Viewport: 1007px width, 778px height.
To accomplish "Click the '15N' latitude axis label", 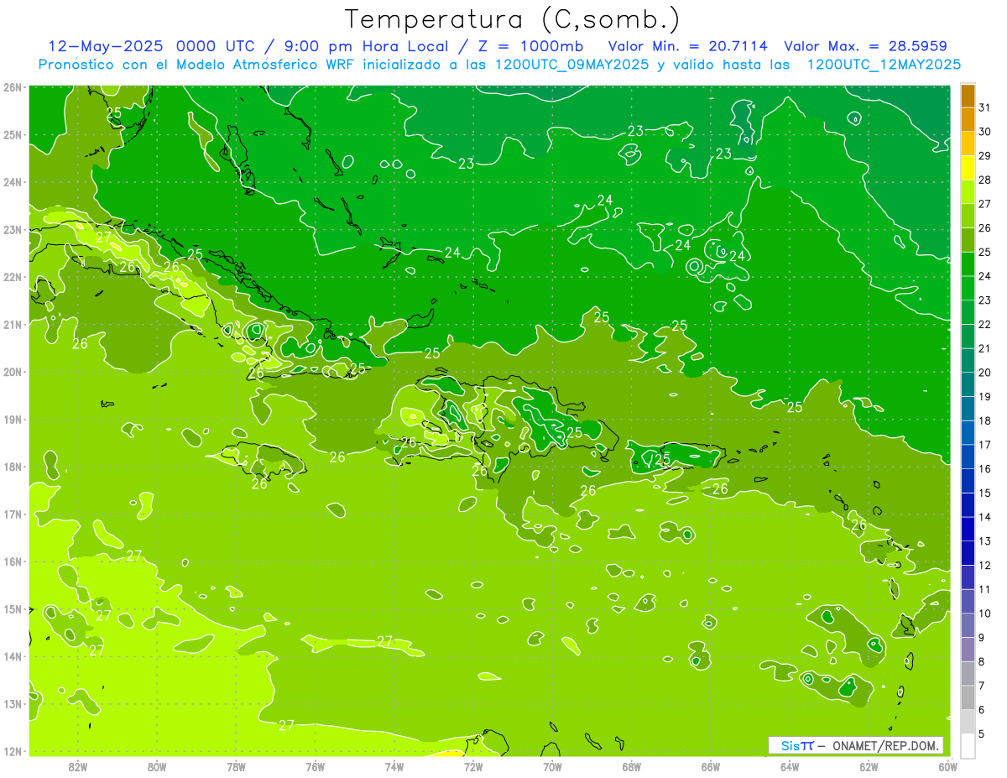I will click(13, 609).
